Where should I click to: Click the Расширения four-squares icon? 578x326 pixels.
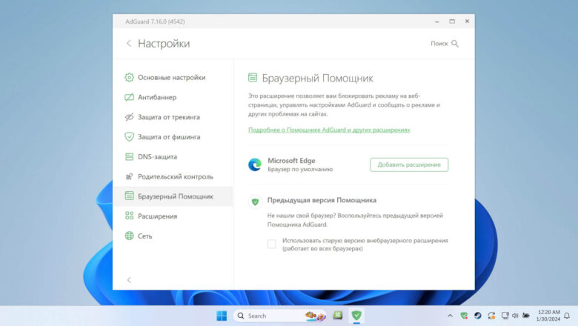point(129,216)
